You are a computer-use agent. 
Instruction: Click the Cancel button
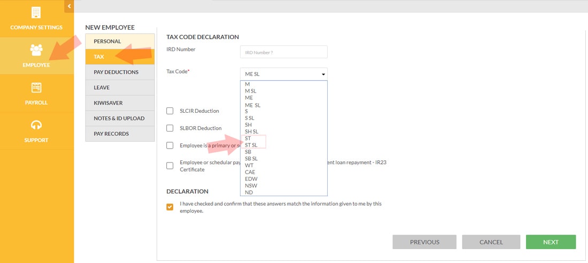(491, 242)
